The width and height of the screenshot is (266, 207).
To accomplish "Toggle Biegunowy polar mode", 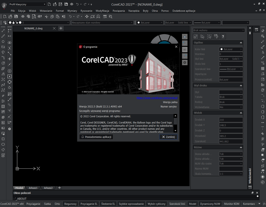I will click(x=70, y=204).
